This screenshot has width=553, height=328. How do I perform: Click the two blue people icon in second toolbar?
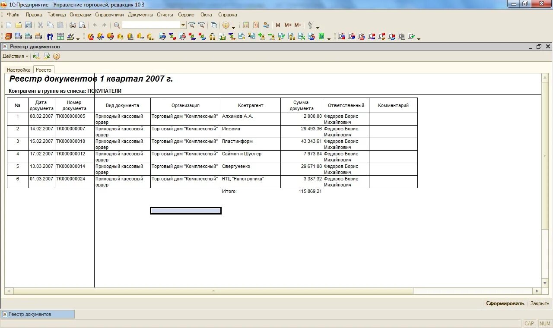pos(50,37)
